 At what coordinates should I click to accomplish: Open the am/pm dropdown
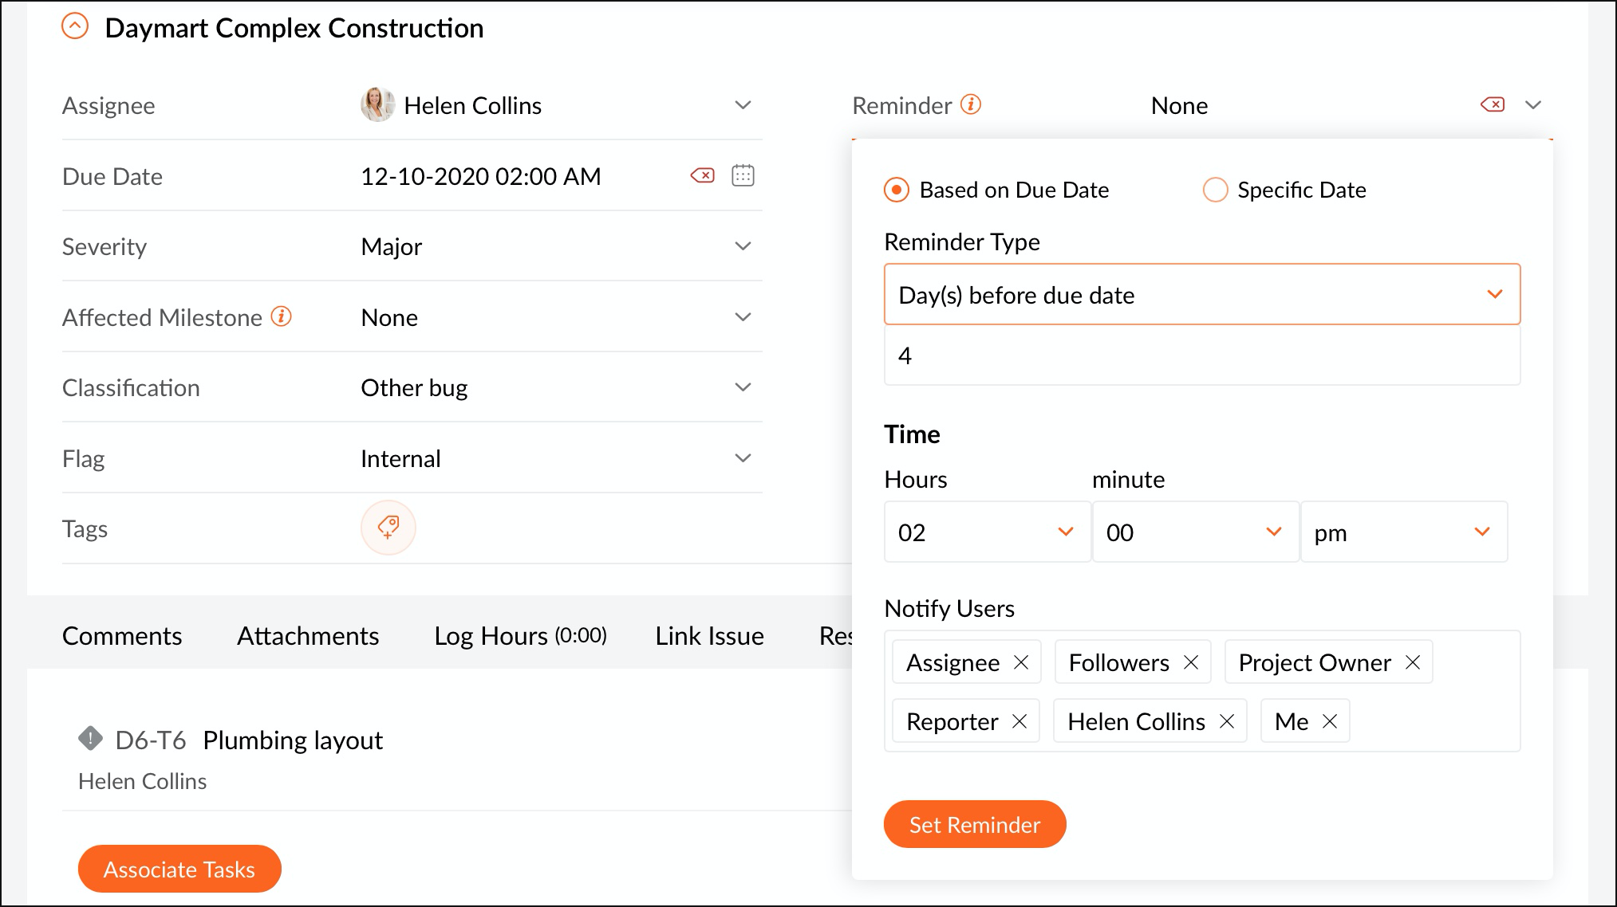[1403, 532]
